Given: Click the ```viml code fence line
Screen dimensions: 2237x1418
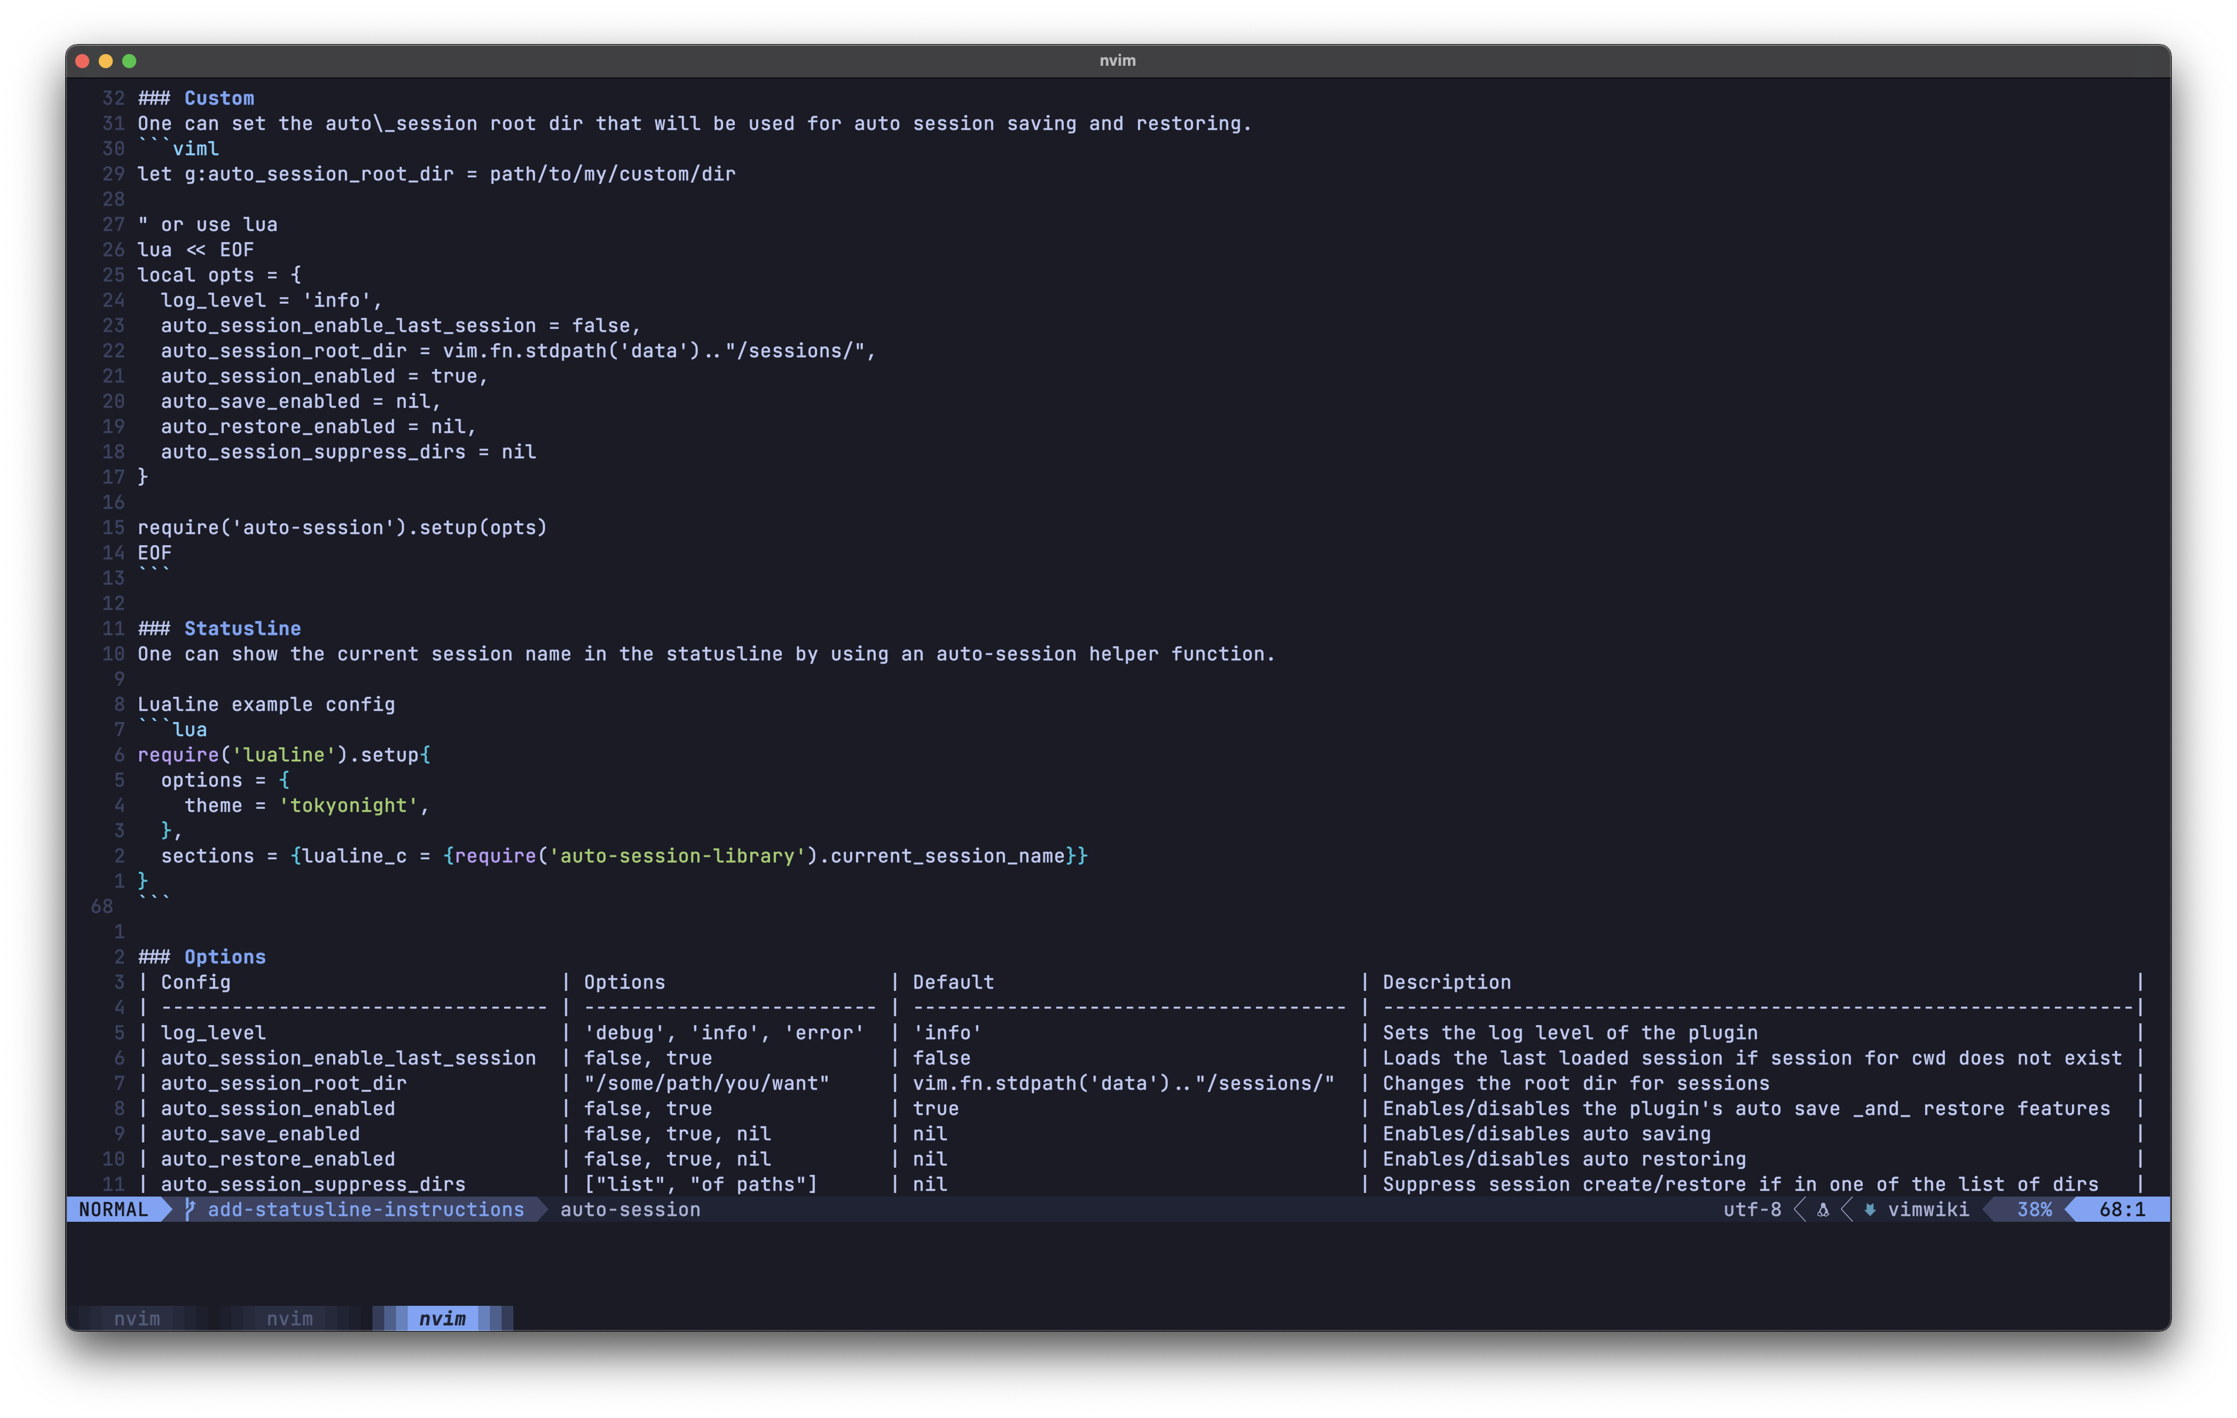Looking at the screenshot, I should point(179,149).
